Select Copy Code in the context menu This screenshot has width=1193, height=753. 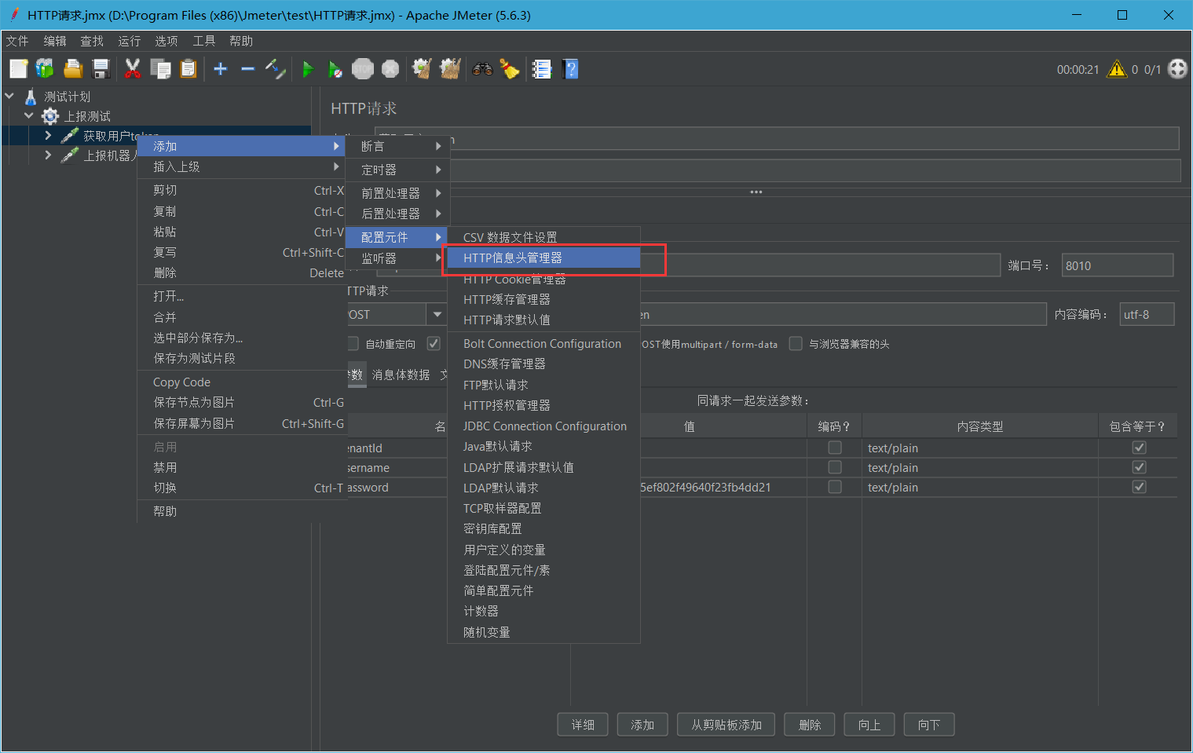[x=242, y=382]
